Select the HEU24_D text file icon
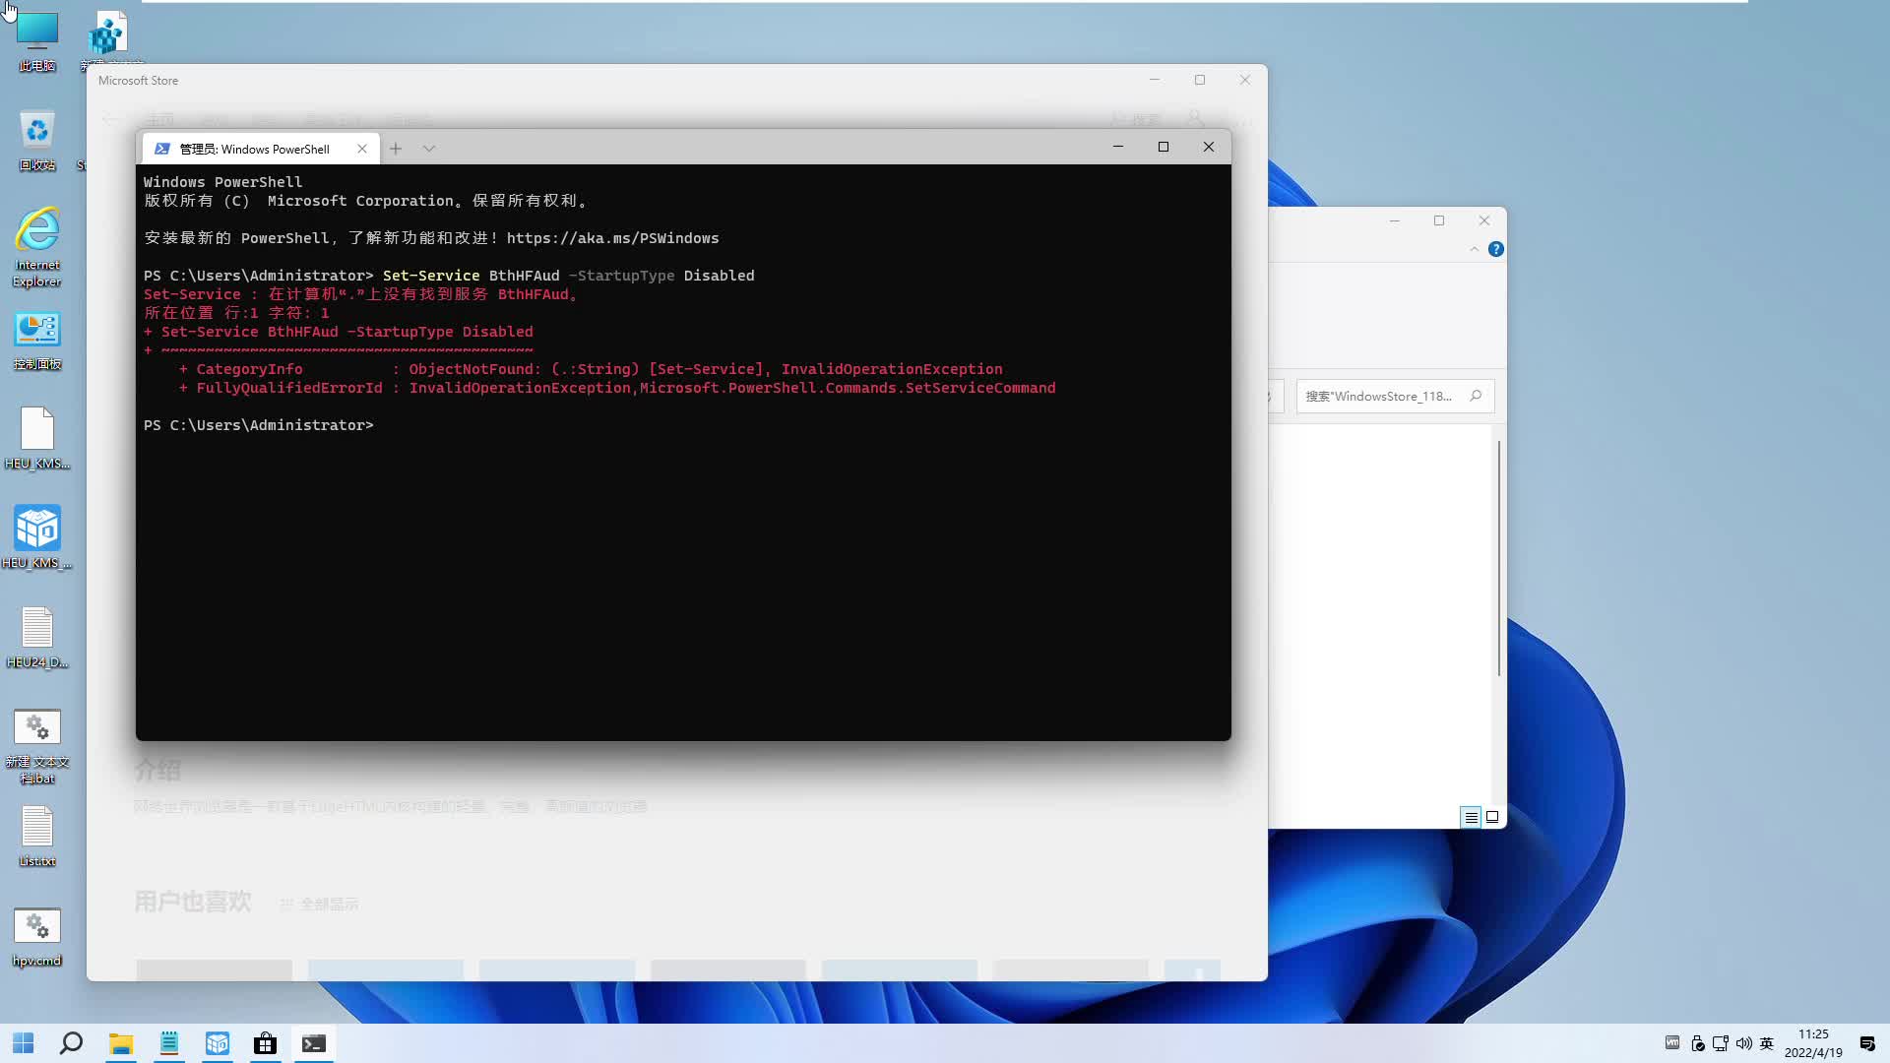 tap(37, 638)
